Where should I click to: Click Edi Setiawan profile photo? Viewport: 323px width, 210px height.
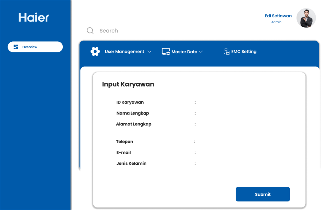coord(306,18)
